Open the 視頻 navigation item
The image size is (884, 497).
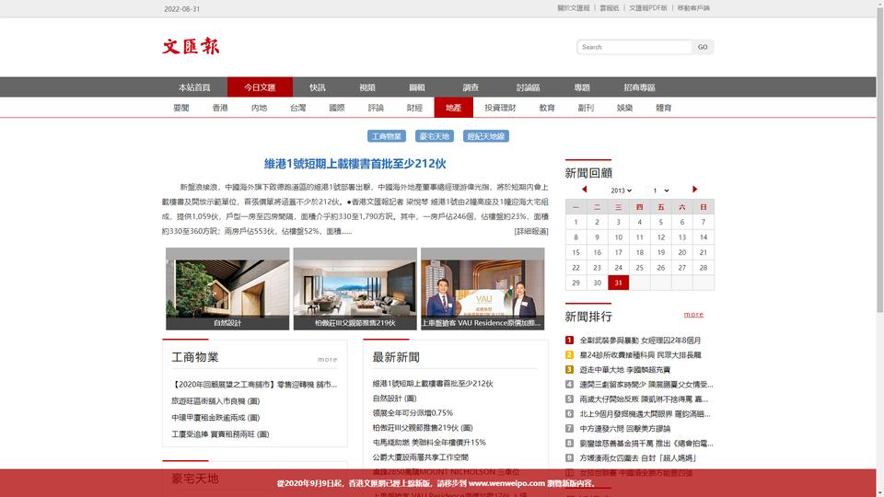pos(367,87)
